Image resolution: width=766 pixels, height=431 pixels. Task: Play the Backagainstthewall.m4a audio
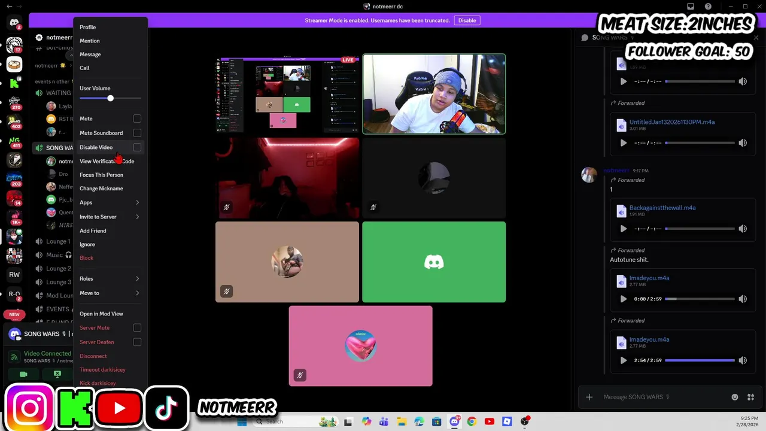point(623,229)
